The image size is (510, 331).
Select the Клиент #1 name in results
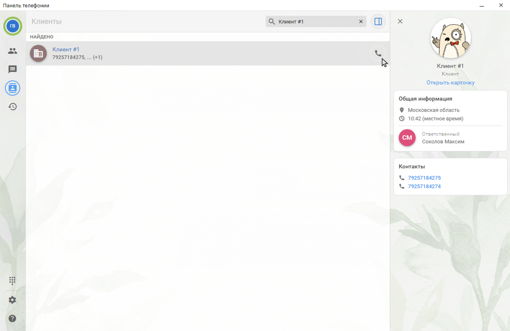point(66,49)
